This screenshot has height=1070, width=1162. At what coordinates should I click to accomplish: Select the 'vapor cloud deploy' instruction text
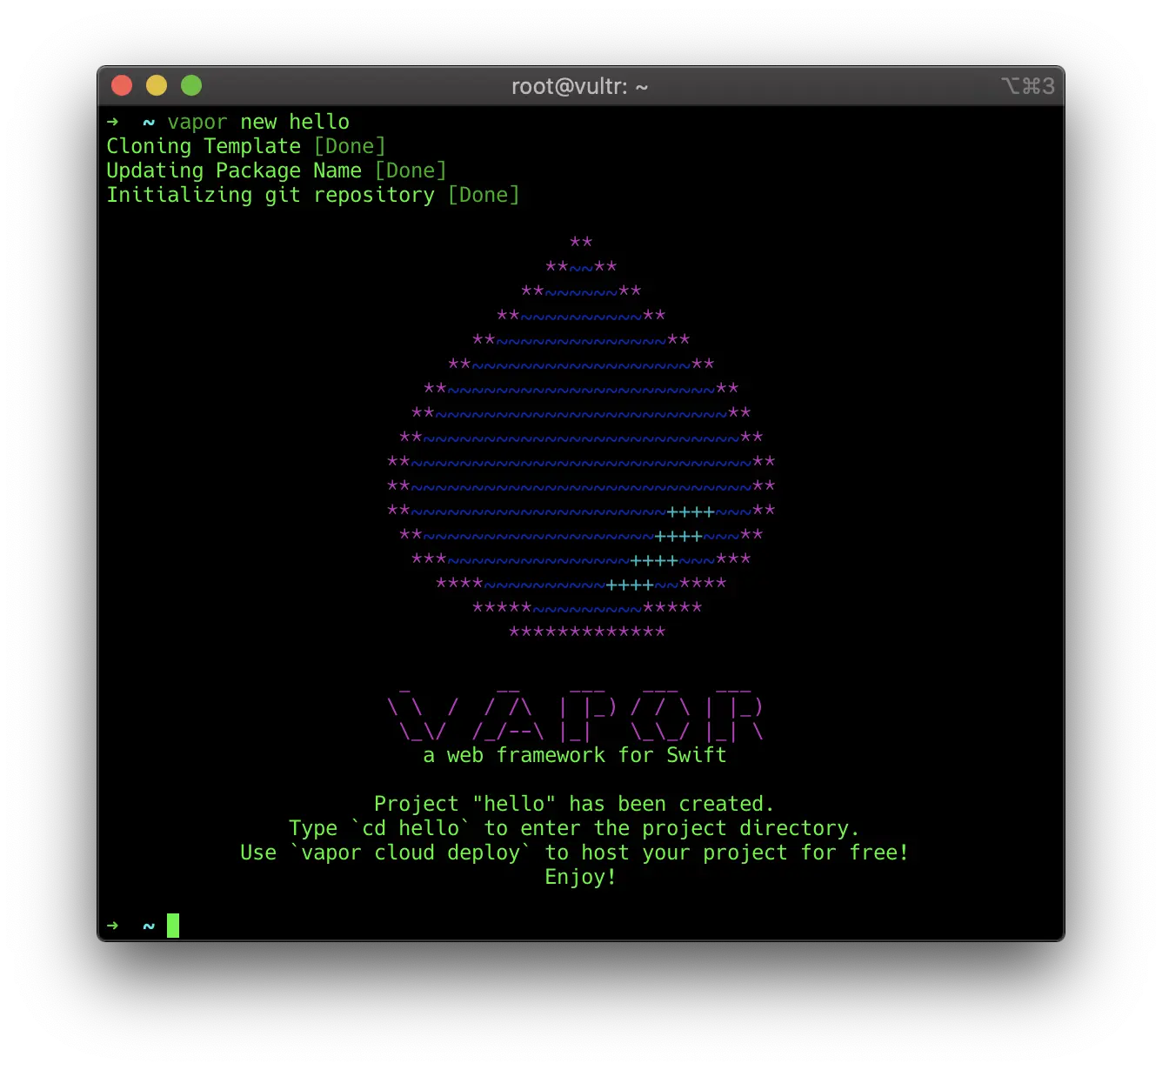pyautogui.click(x=411, y=853)
